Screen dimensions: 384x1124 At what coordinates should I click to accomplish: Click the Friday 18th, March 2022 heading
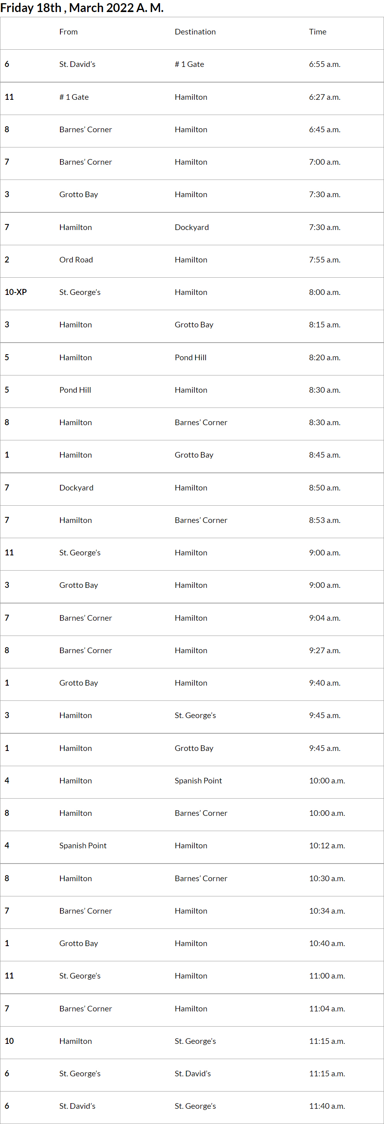coord(82,8)
